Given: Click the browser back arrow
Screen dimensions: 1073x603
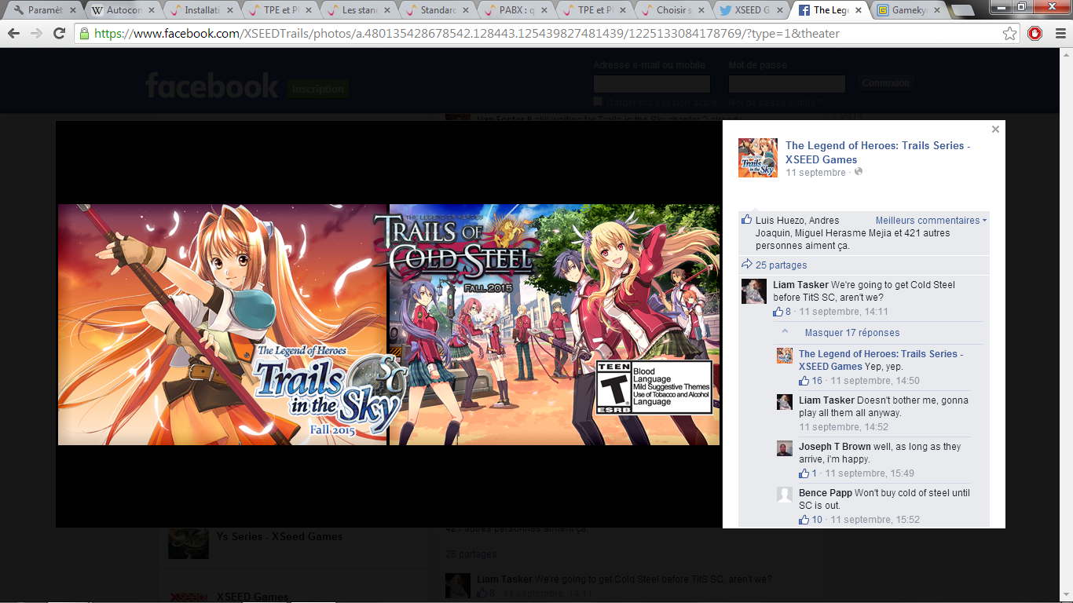Looking at the screenshot, I should point(14,34).
